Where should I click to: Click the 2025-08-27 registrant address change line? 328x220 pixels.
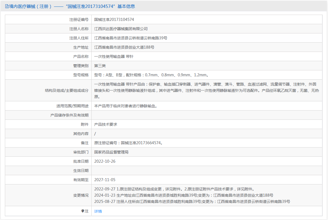[x=192, y=202]
